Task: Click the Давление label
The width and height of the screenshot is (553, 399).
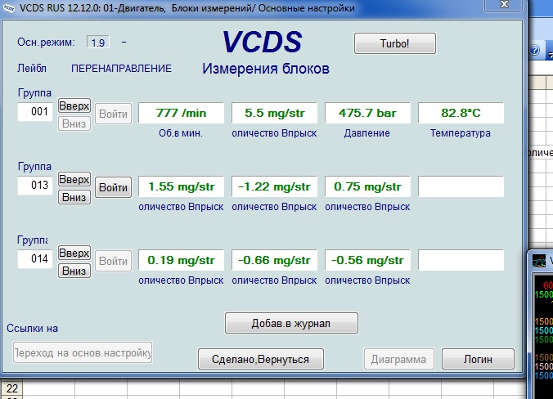Action: [x=366, y=133]
